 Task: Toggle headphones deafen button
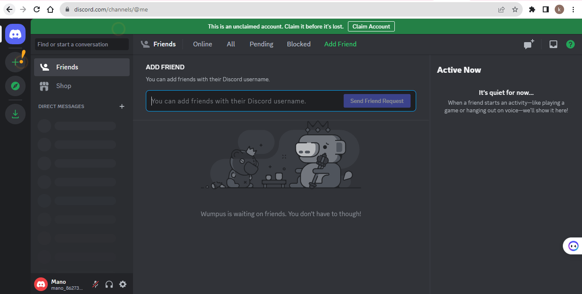pos(109,284)
